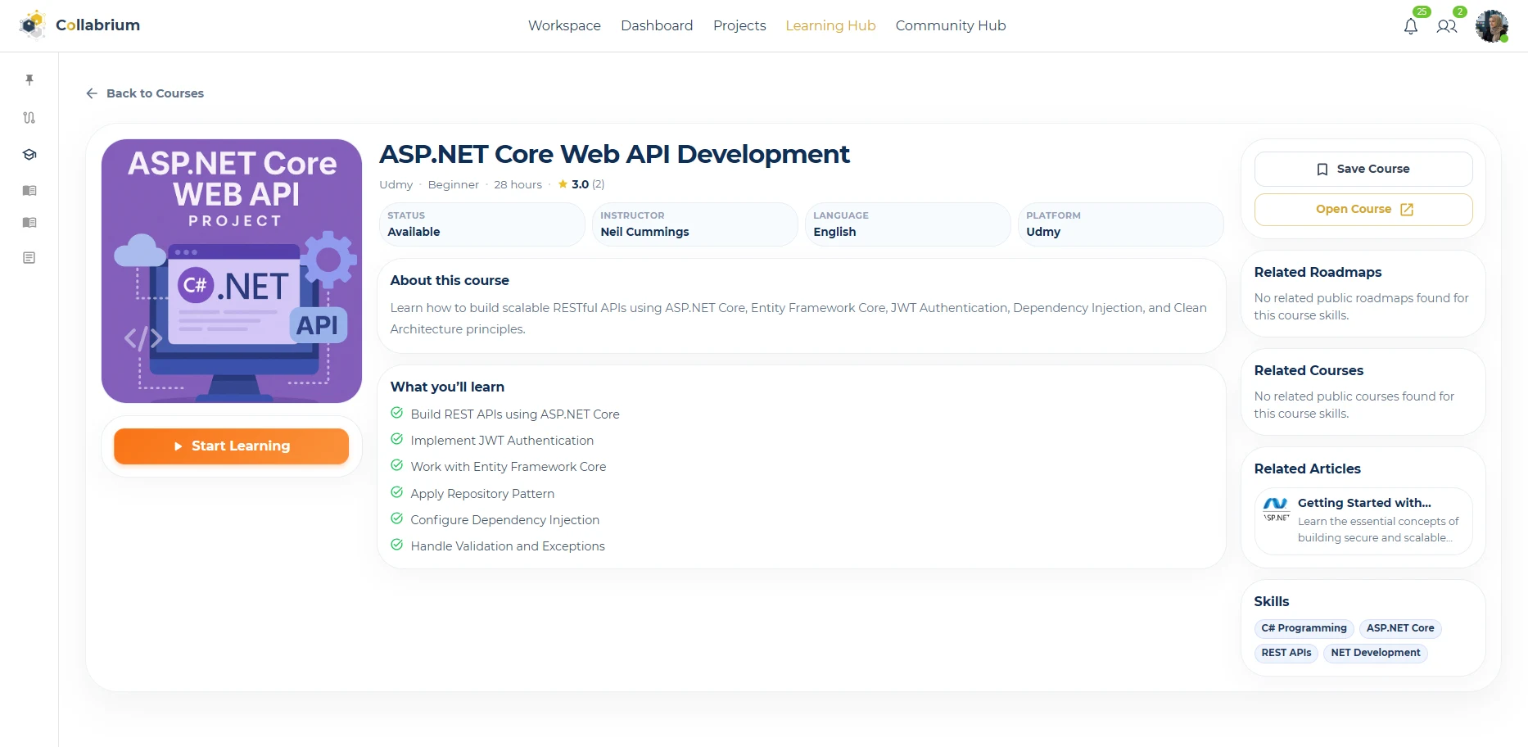
Task: Switch to Projects in the top navigation
Action: click(739, 25)
